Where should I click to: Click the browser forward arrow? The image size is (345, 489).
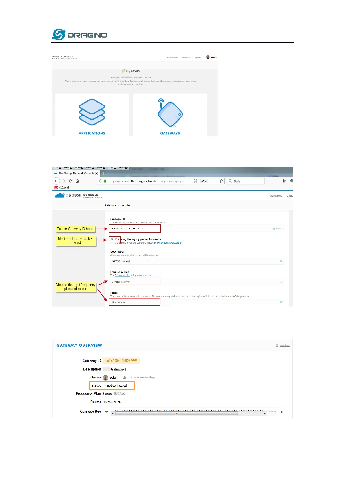click(x=63, y=181)
